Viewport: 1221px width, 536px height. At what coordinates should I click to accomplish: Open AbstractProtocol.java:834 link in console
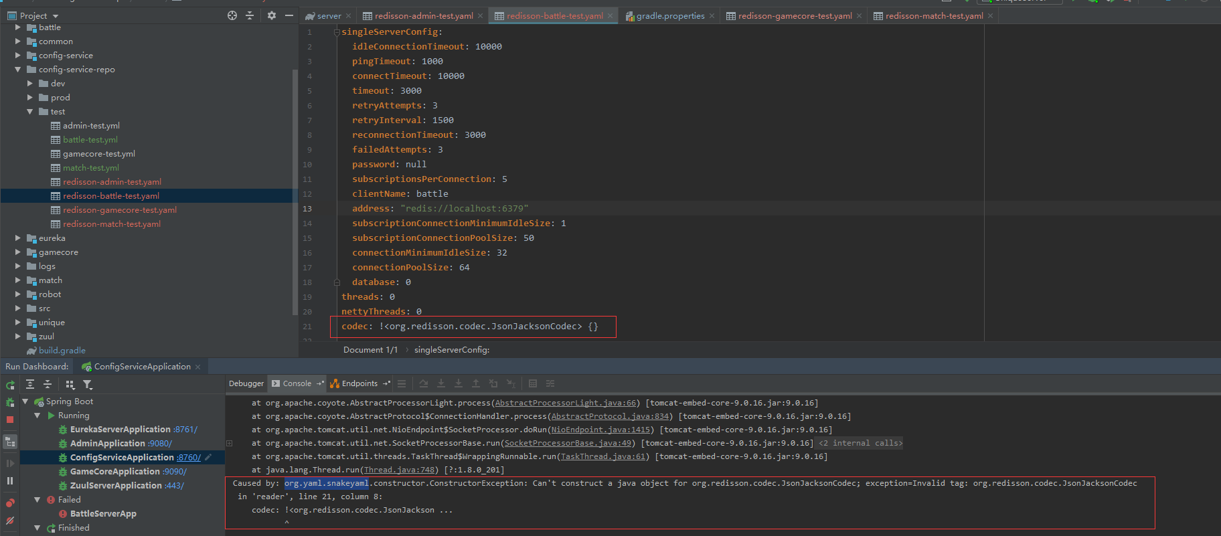(610, 416)
